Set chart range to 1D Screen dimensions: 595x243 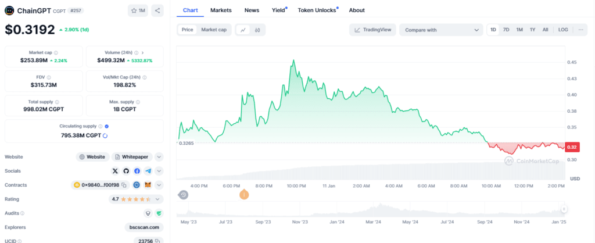tap(493, 30)
